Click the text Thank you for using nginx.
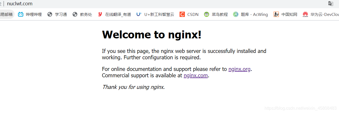Screen dimensions: 339x113 (133, 87)
